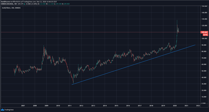The width and height of the screenshot is (209, 112).
Task: Click the last price 109.679 in the header
Action: (20, 4)
